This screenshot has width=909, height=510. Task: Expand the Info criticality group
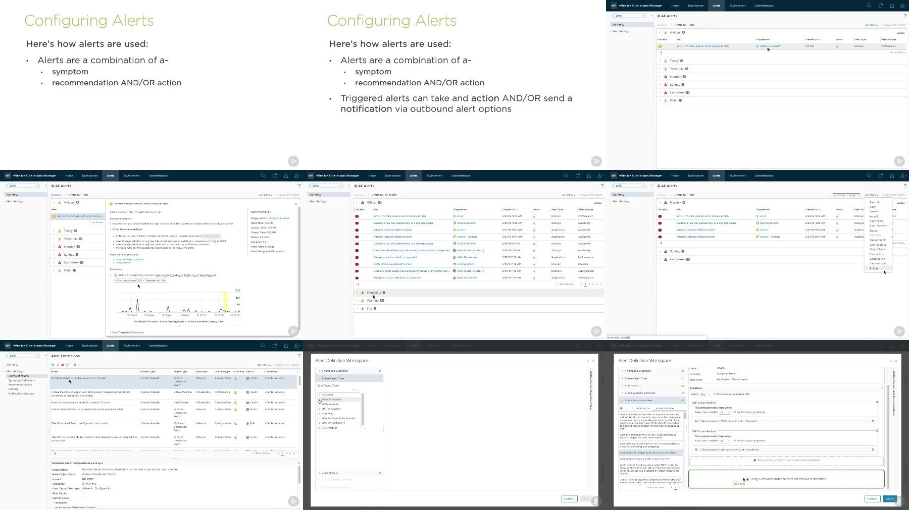point(357,308)
